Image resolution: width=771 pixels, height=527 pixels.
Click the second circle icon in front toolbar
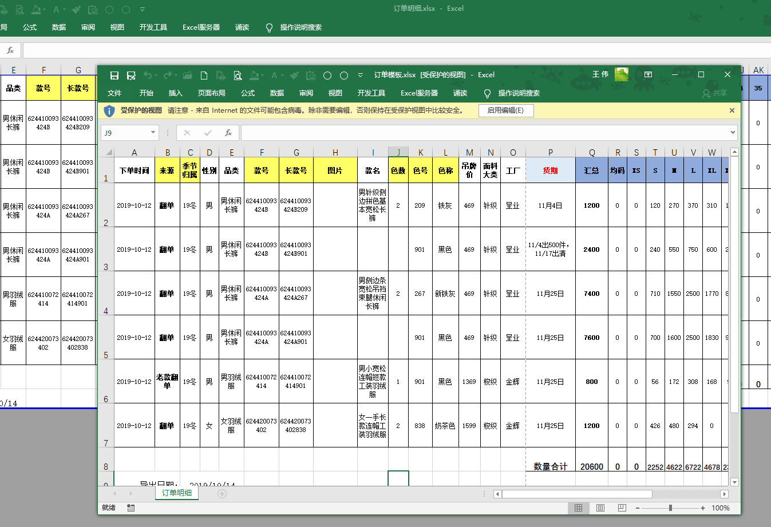(344, 75)
